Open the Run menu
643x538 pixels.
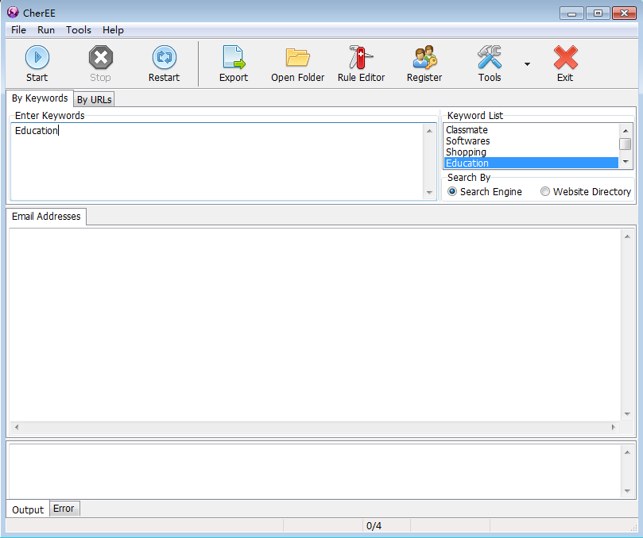tap(46, 30)
